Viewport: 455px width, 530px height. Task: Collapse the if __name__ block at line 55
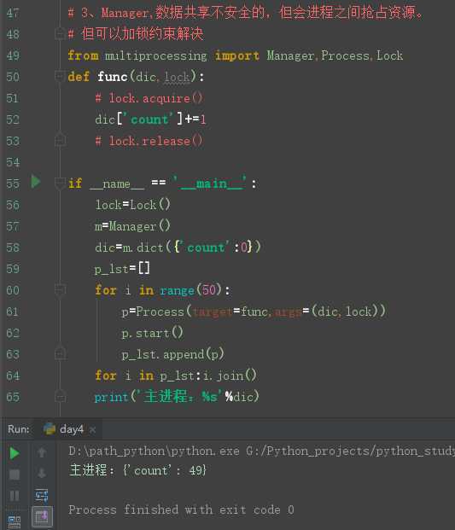[60, 183]
